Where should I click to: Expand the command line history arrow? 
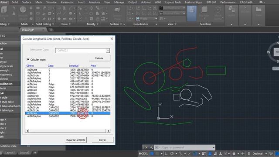tap(214, 147)
